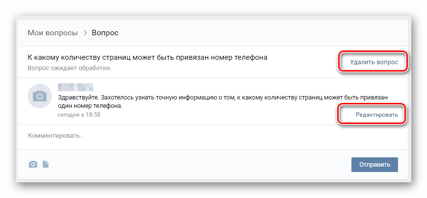Click the breadcrumb chevron separator
The image size is (427, 198).
[85, 33]
